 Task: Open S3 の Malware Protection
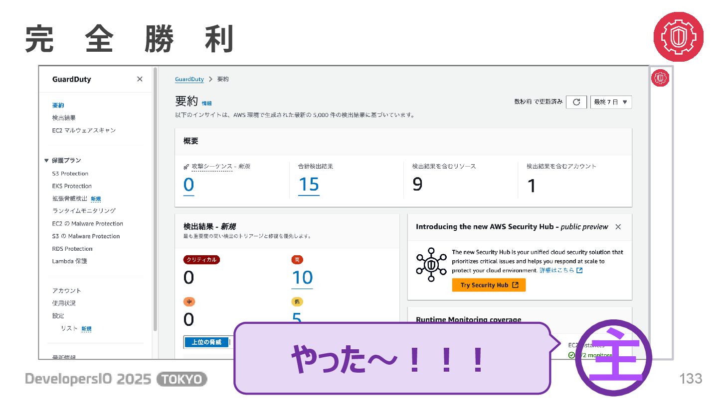[86, 236]
